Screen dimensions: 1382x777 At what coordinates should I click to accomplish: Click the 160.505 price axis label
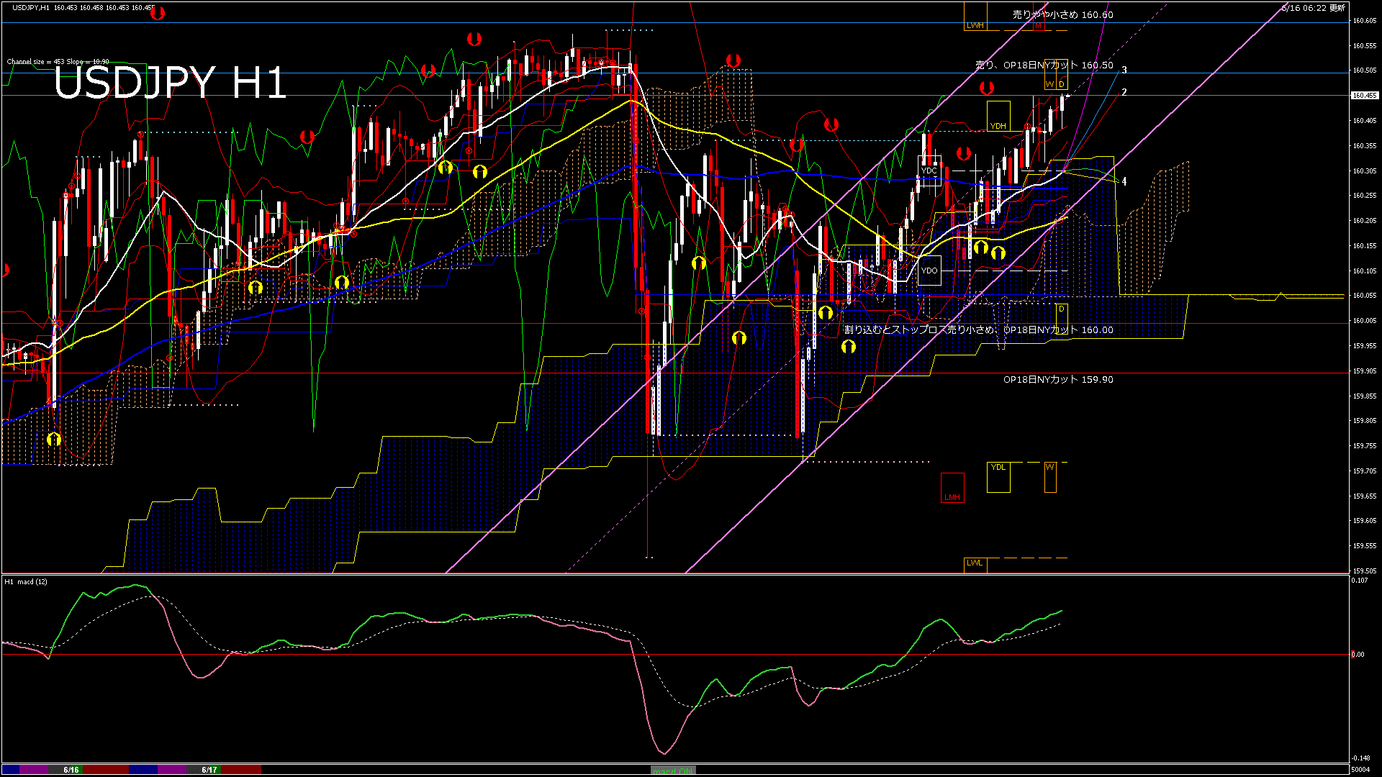pos(1365,71)
